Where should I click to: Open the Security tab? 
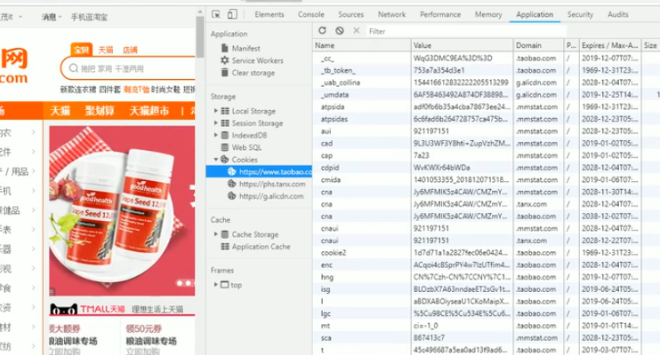click(580, 14)
